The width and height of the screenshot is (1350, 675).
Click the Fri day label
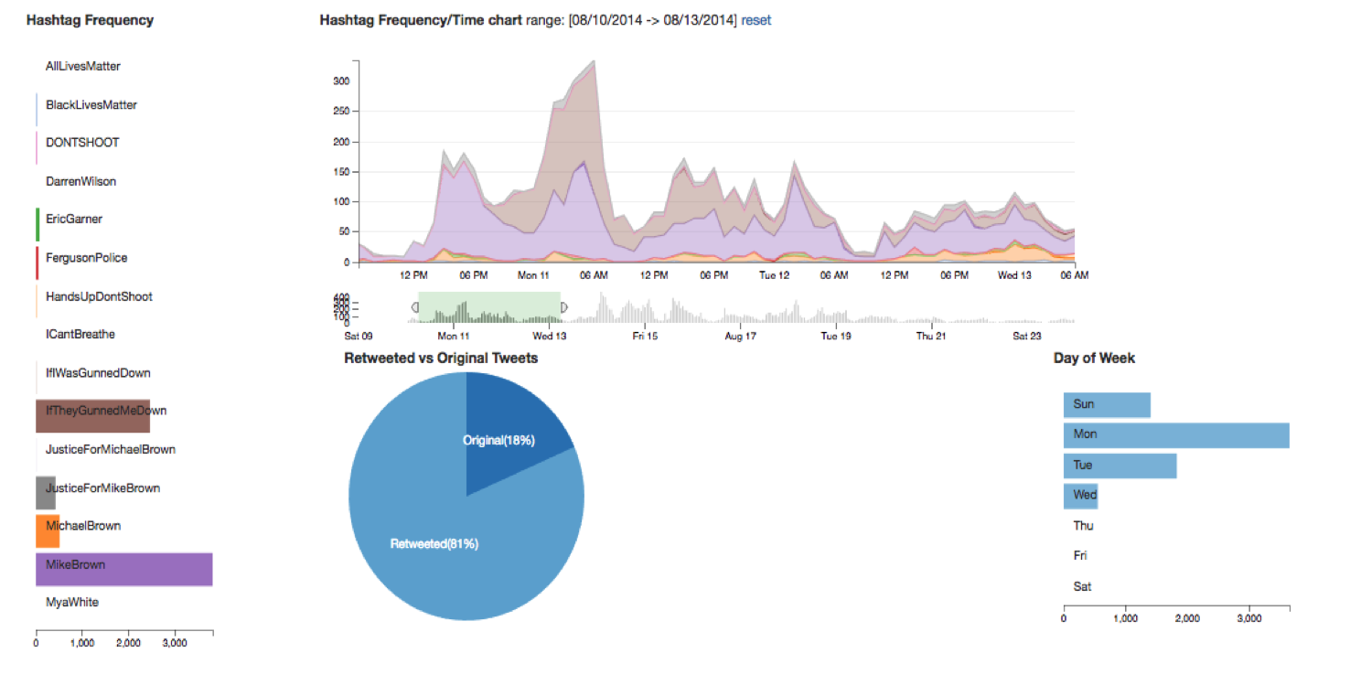coord(1080,555)
